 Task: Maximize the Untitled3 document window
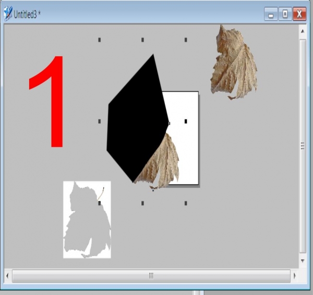click(x=285, y=14)
